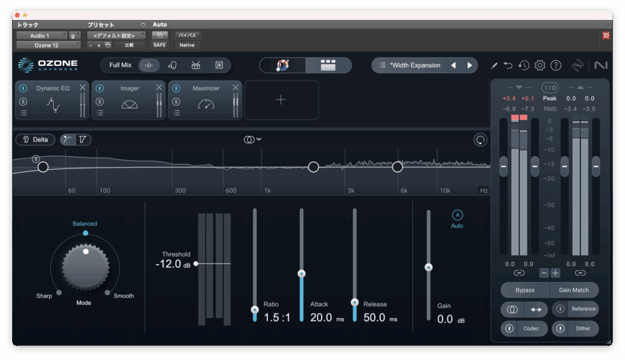Expand the stereo channel mode dropdown
The width and height of the screenshot is (625, 360).
pyautogui.click(x=252, y=140)
